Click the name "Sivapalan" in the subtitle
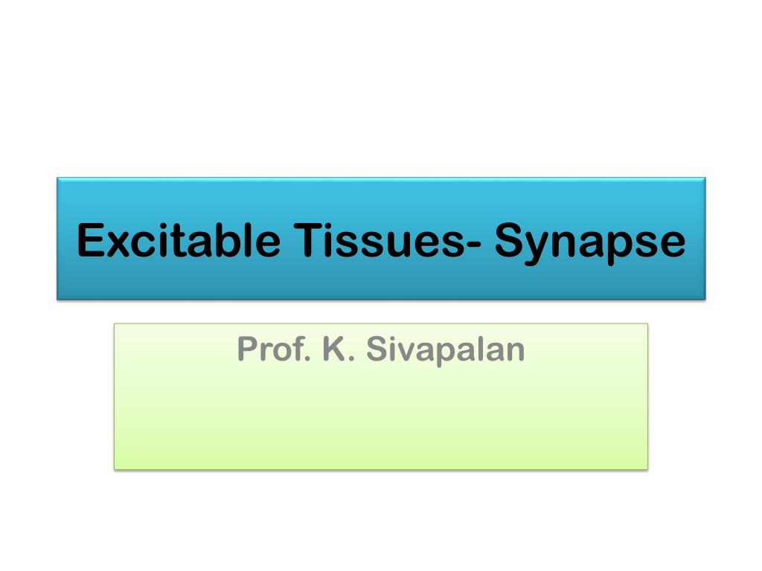 pos(446,349)
